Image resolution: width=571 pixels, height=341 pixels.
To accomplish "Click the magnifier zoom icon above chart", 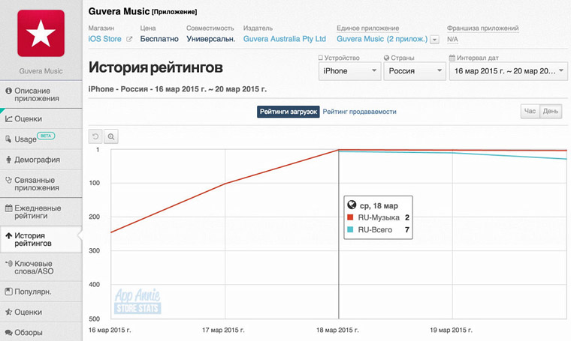I will [111, 136].
